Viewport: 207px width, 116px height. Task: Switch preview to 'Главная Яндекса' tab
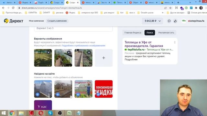(x=133, y=33)
